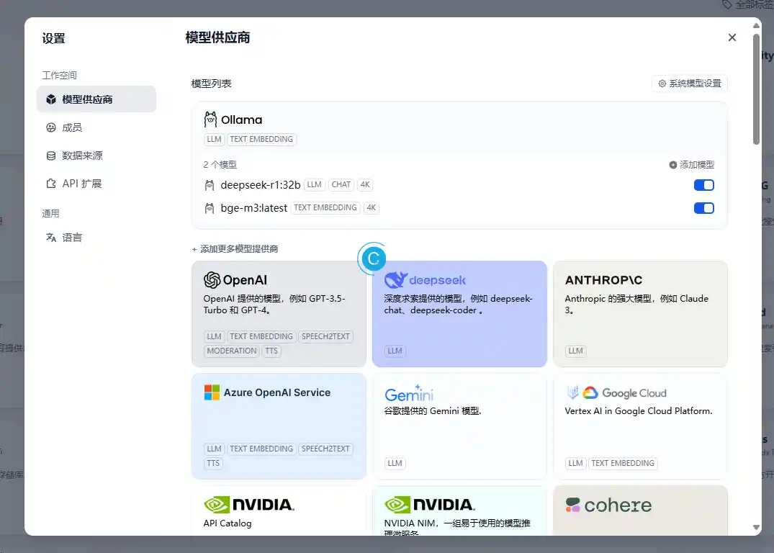This screenshot has width=774, height=553.
Task: Click the 4K tag on deepseek-r1:32b row
Action: [x=365, y=184]
